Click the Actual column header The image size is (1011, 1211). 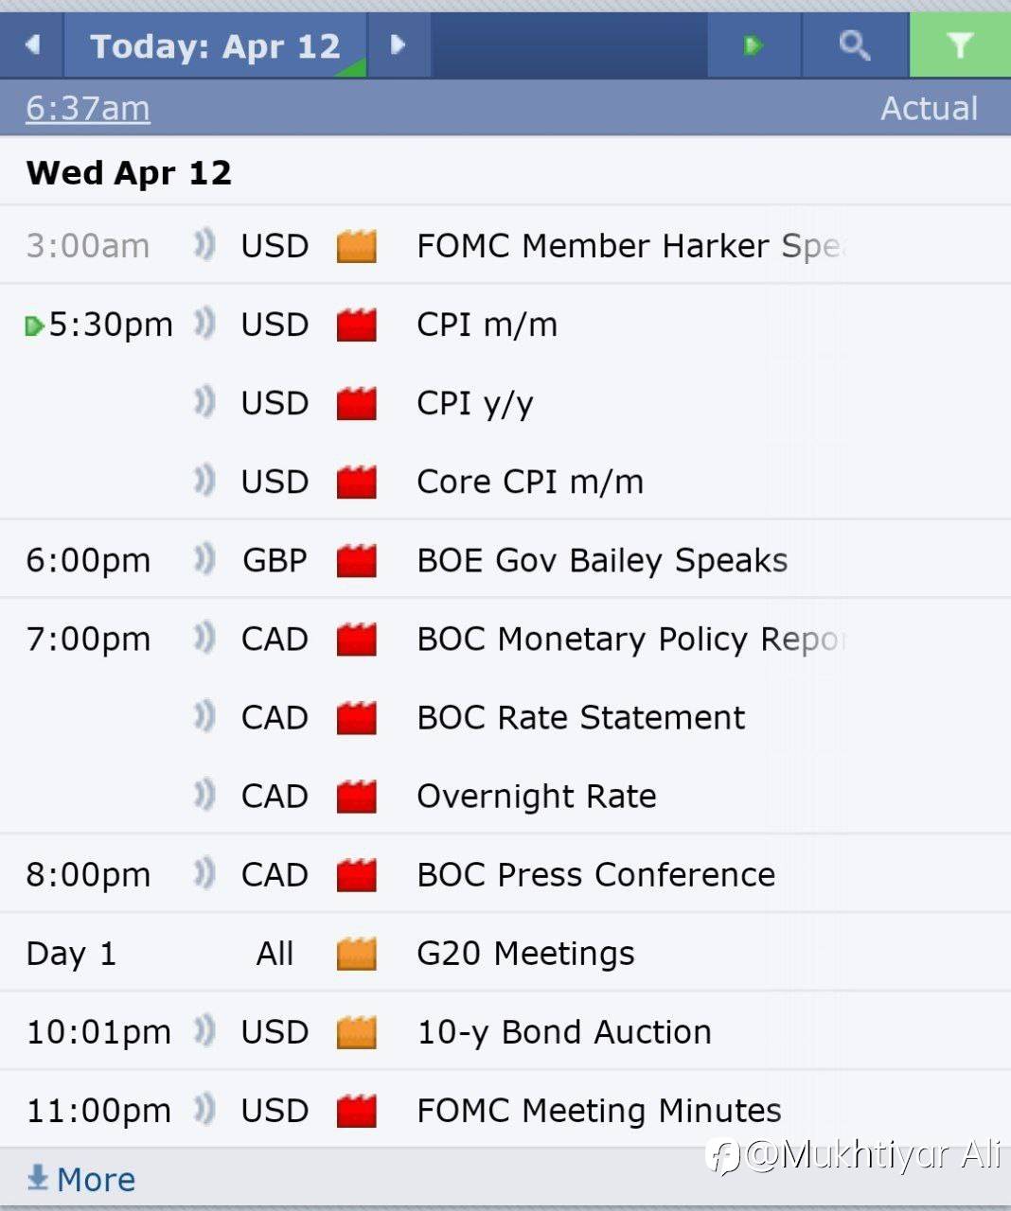tap(929, 109)
